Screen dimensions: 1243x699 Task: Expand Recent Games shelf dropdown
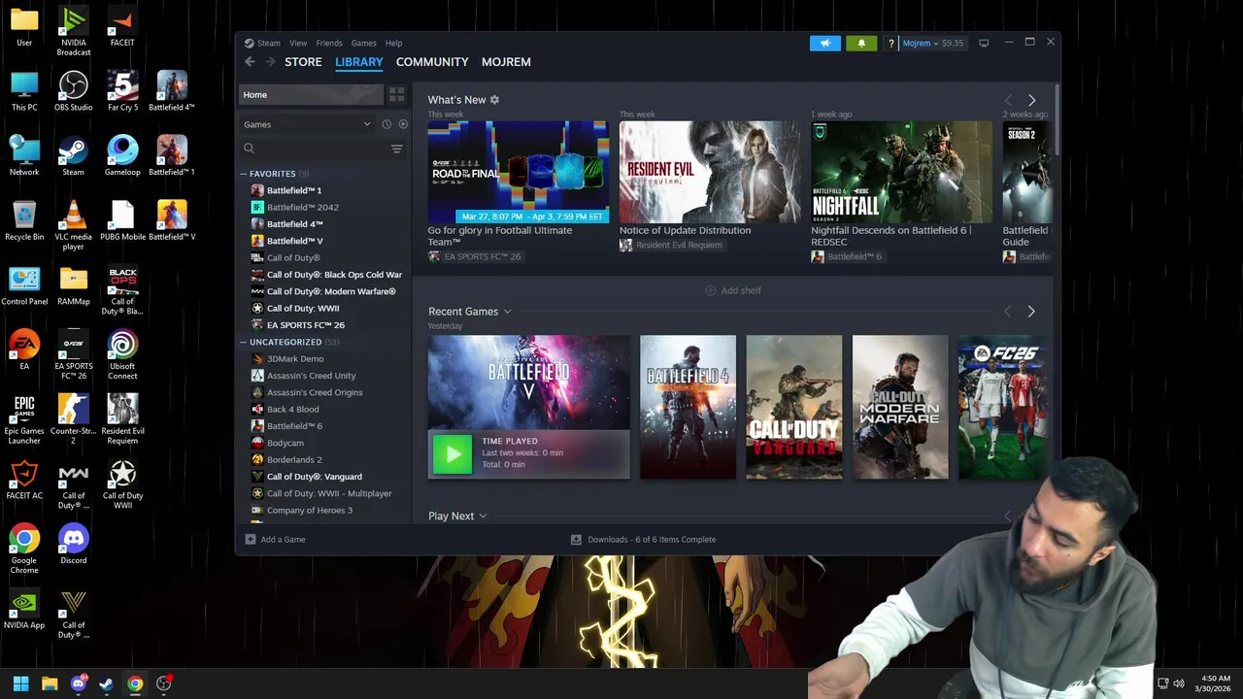point(507,312)
